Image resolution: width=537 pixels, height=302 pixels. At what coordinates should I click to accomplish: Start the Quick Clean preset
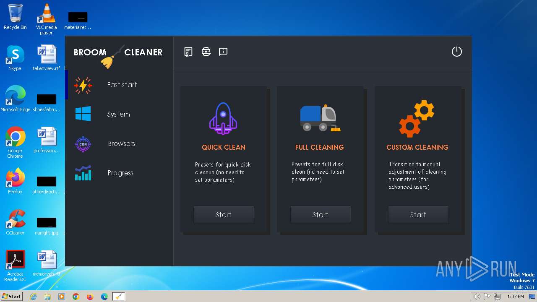point(223,215)
